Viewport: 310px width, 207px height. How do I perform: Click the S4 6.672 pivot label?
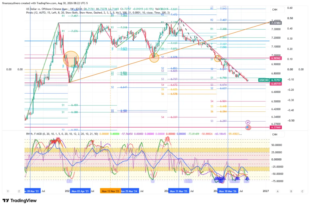click(169, 85)
